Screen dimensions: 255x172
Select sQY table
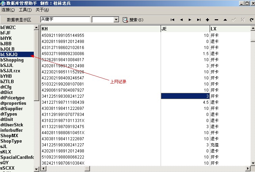pyautogui.click(x=4, y=163)
